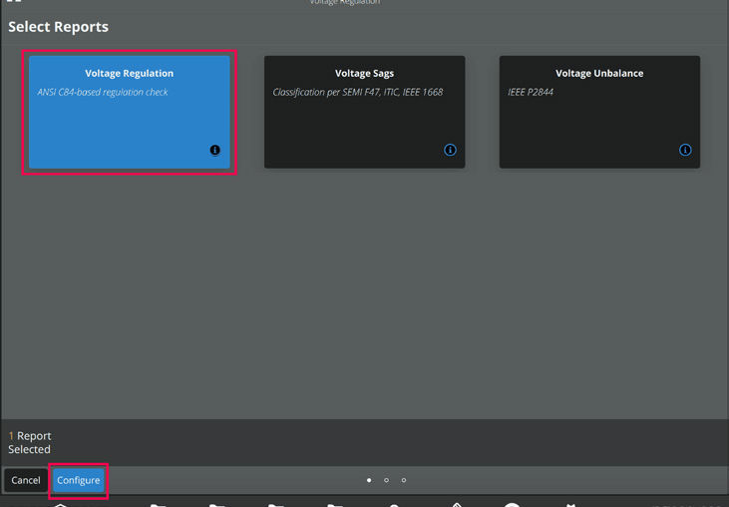The height and width of the screenshot is (507, 729).
Task: Click the home icon in bottom taskbar
Action: point(61,504)
